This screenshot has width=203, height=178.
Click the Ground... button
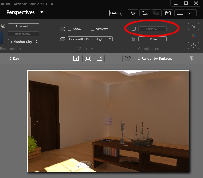tap(24, 26)
